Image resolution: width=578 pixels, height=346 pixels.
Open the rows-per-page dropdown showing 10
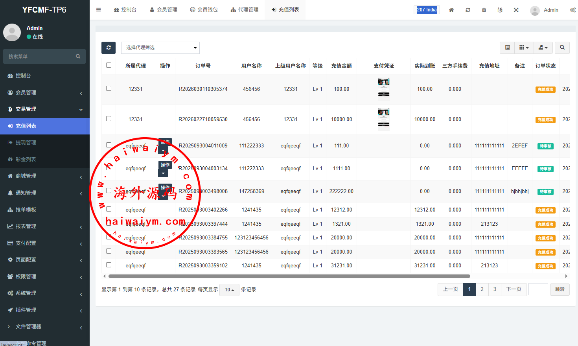229,290
